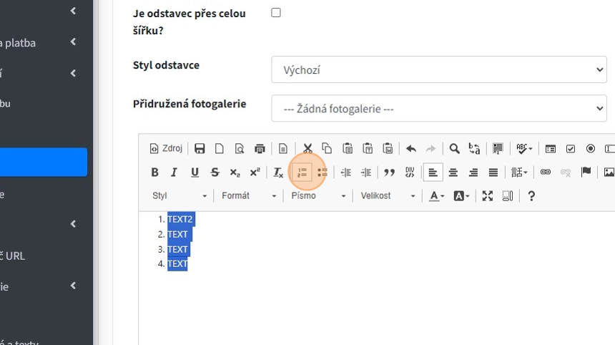Insert a link with the chain icon
The image size is (615, 345).
[546, 172]
